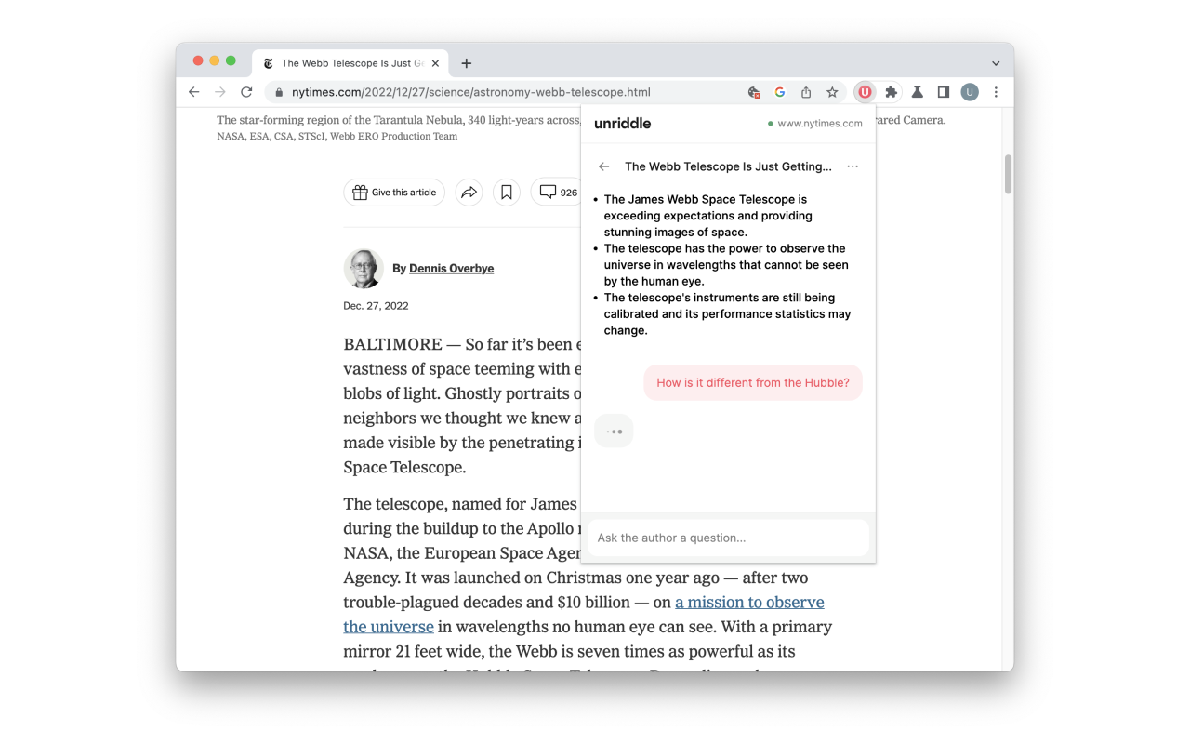Click the unriddle logo text
1190x744 pixels.
622,123
